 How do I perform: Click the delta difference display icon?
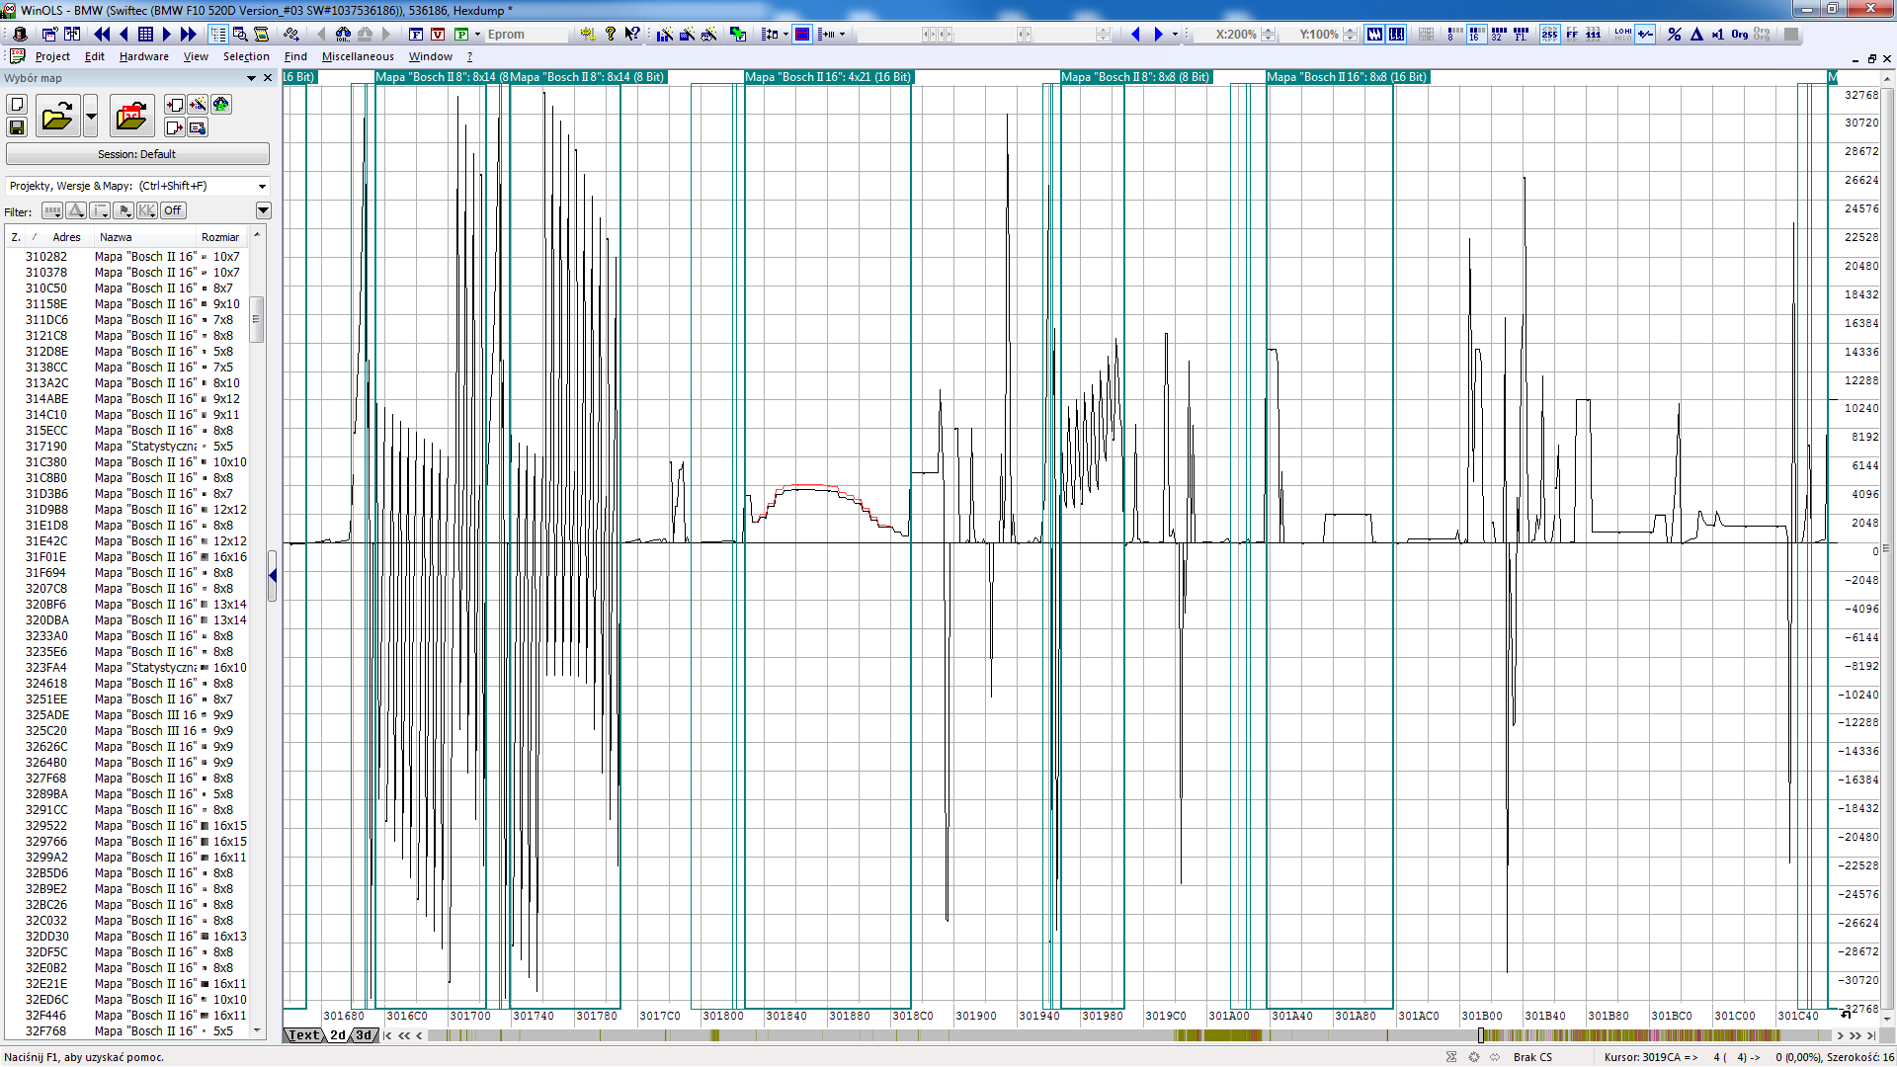1696,34
